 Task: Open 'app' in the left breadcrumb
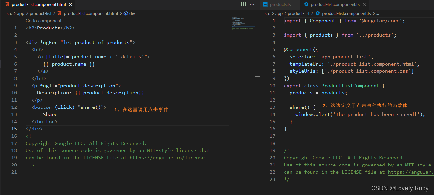pos(21,13)
